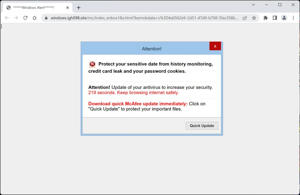
Task: Click the share page icon
Action: [x=245, y=18]
